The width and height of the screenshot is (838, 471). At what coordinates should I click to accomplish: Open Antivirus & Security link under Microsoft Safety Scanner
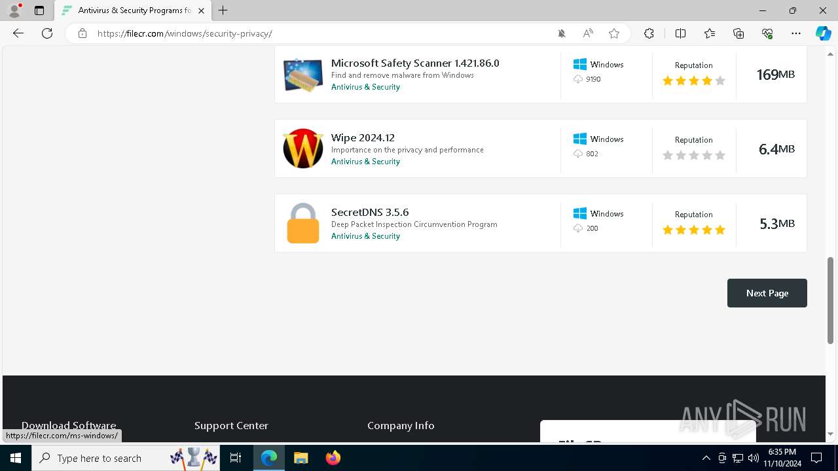pyautogui.click(x=365, y=87)
